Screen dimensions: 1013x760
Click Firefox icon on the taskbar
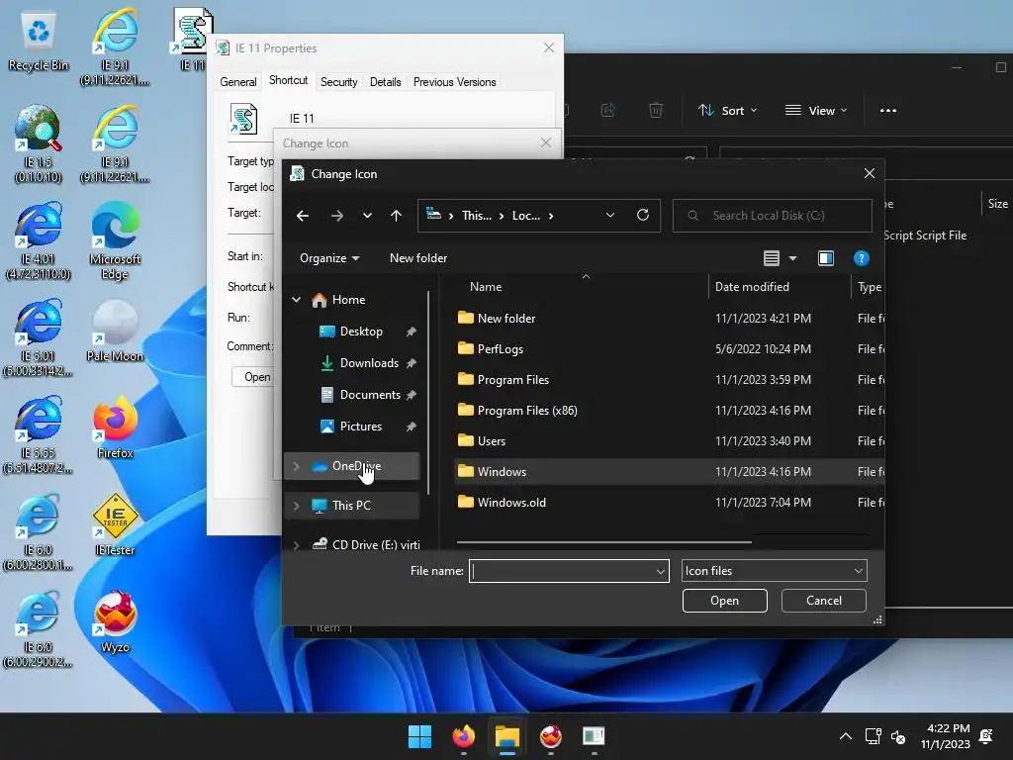[x=463, y=736]
